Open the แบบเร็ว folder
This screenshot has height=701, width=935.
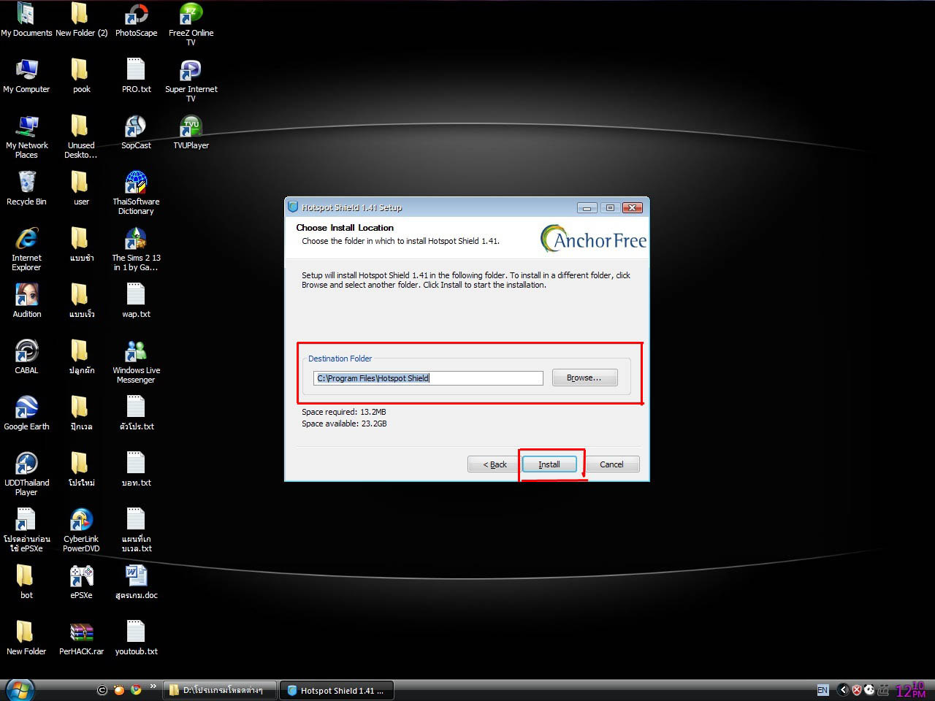[81, 301]
